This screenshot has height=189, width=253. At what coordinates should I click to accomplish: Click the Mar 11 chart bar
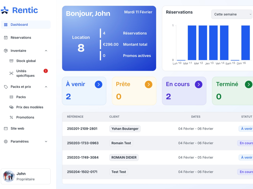pyautogui.click(x=192, y=43)
